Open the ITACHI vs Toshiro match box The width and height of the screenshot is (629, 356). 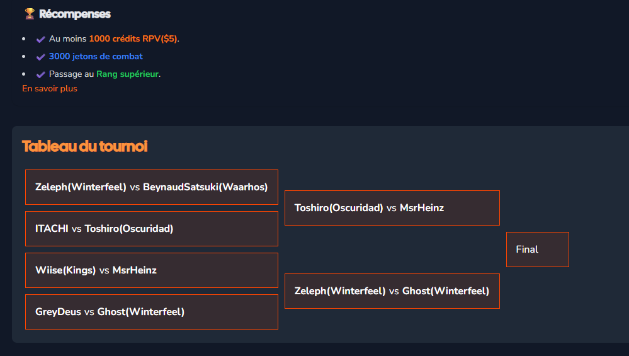point(151,229)
